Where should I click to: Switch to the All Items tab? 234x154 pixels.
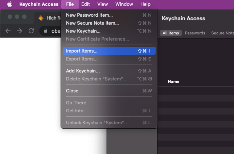(171, 33)
